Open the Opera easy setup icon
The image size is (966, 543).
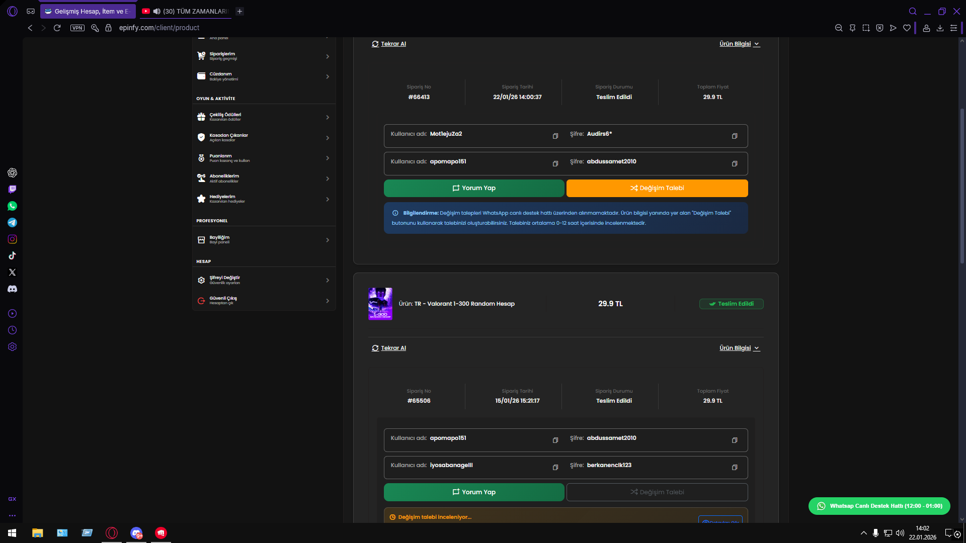tap(953, 28)
